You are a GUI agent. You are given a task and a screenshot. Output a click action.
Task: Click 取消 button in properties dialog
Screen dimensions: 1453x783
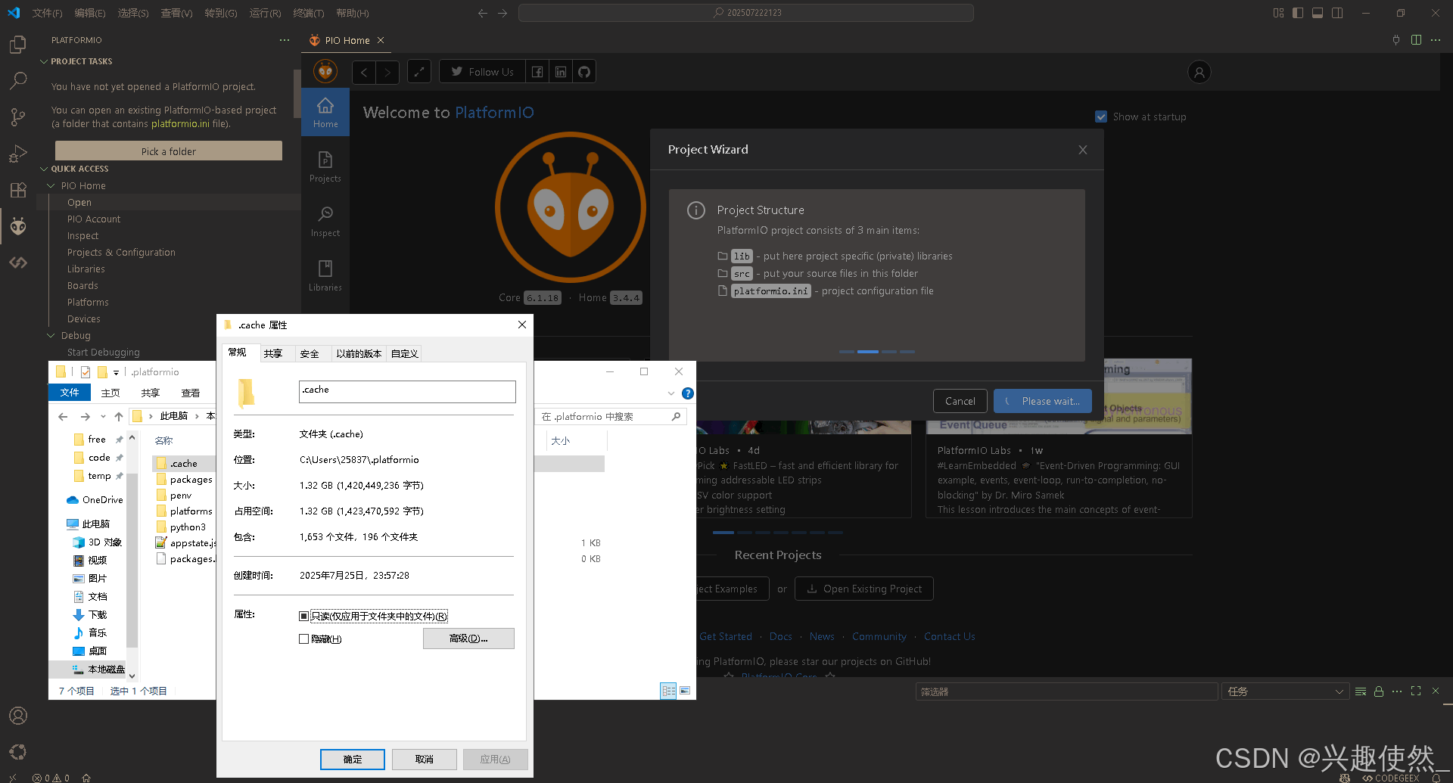click(x=425, y=760)
